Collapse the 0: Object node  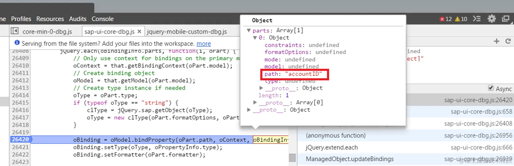coord(255,38)
